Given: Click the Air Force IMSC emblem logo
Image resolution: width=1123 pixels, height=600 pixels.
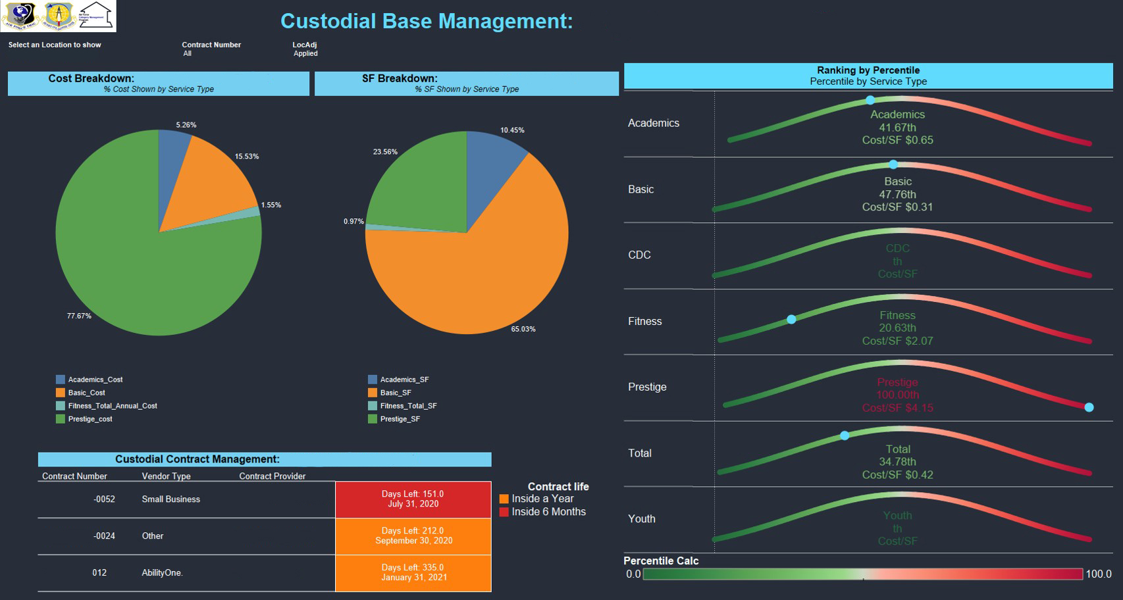Looking at the screenshot, I should [x=21, y=16].
